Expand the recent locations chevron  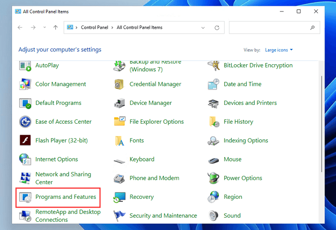44,28
